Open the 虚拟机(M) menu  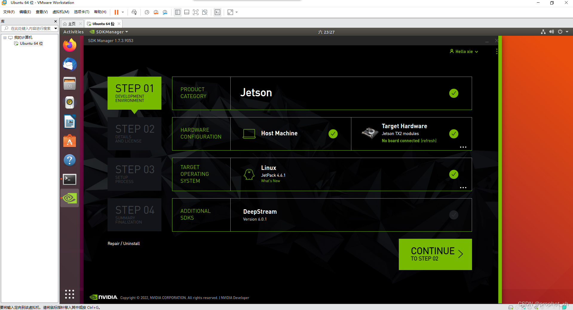61,12
